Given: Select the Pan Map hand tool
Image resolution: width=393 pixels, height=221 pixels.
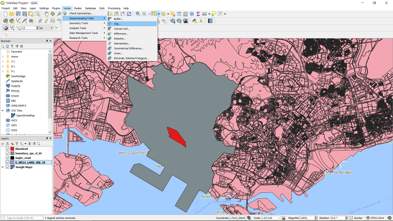Looking at the screenshot, I should tap(46, 14).
